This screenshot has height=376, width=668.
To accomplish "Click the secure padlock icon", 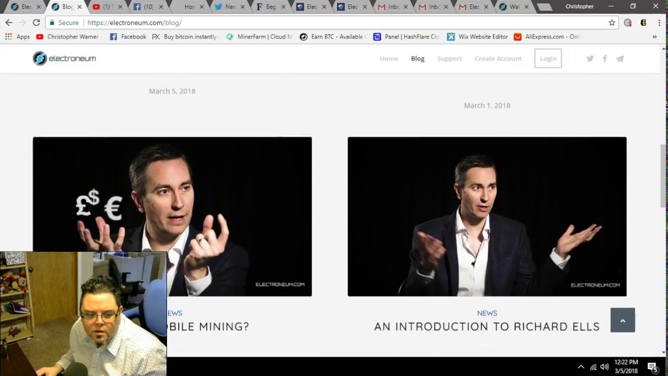I will point(52,22).
